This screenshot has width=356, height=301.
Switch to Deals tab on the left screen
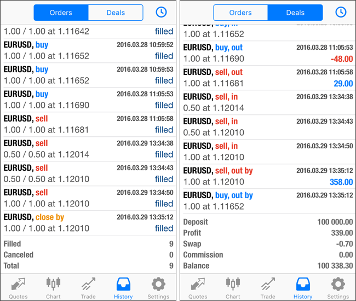[116, 13]
